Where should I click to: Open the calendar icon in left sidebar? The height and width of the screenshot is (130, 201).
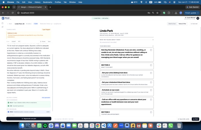[2, 23]
